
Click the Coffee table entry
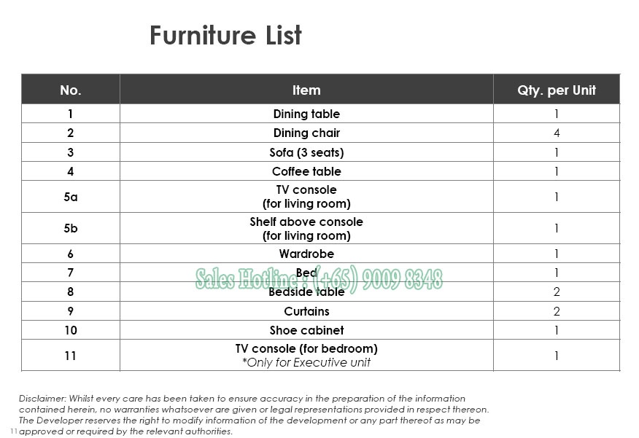pyautogui.click(x=306, y=171)
